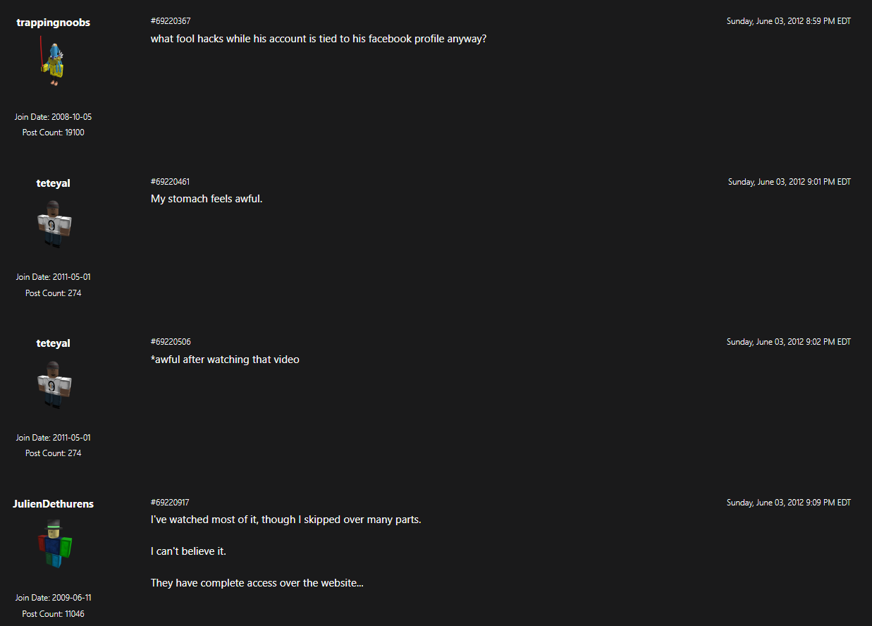Visit the JulienDethurens username link
Screen dimensions: 872x626
tap(54, 504)
